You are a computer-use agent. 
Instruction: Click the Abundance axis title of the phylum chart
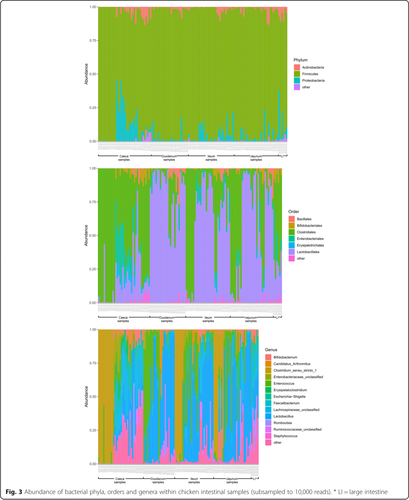pyautogui.click(x=86, y=74)
